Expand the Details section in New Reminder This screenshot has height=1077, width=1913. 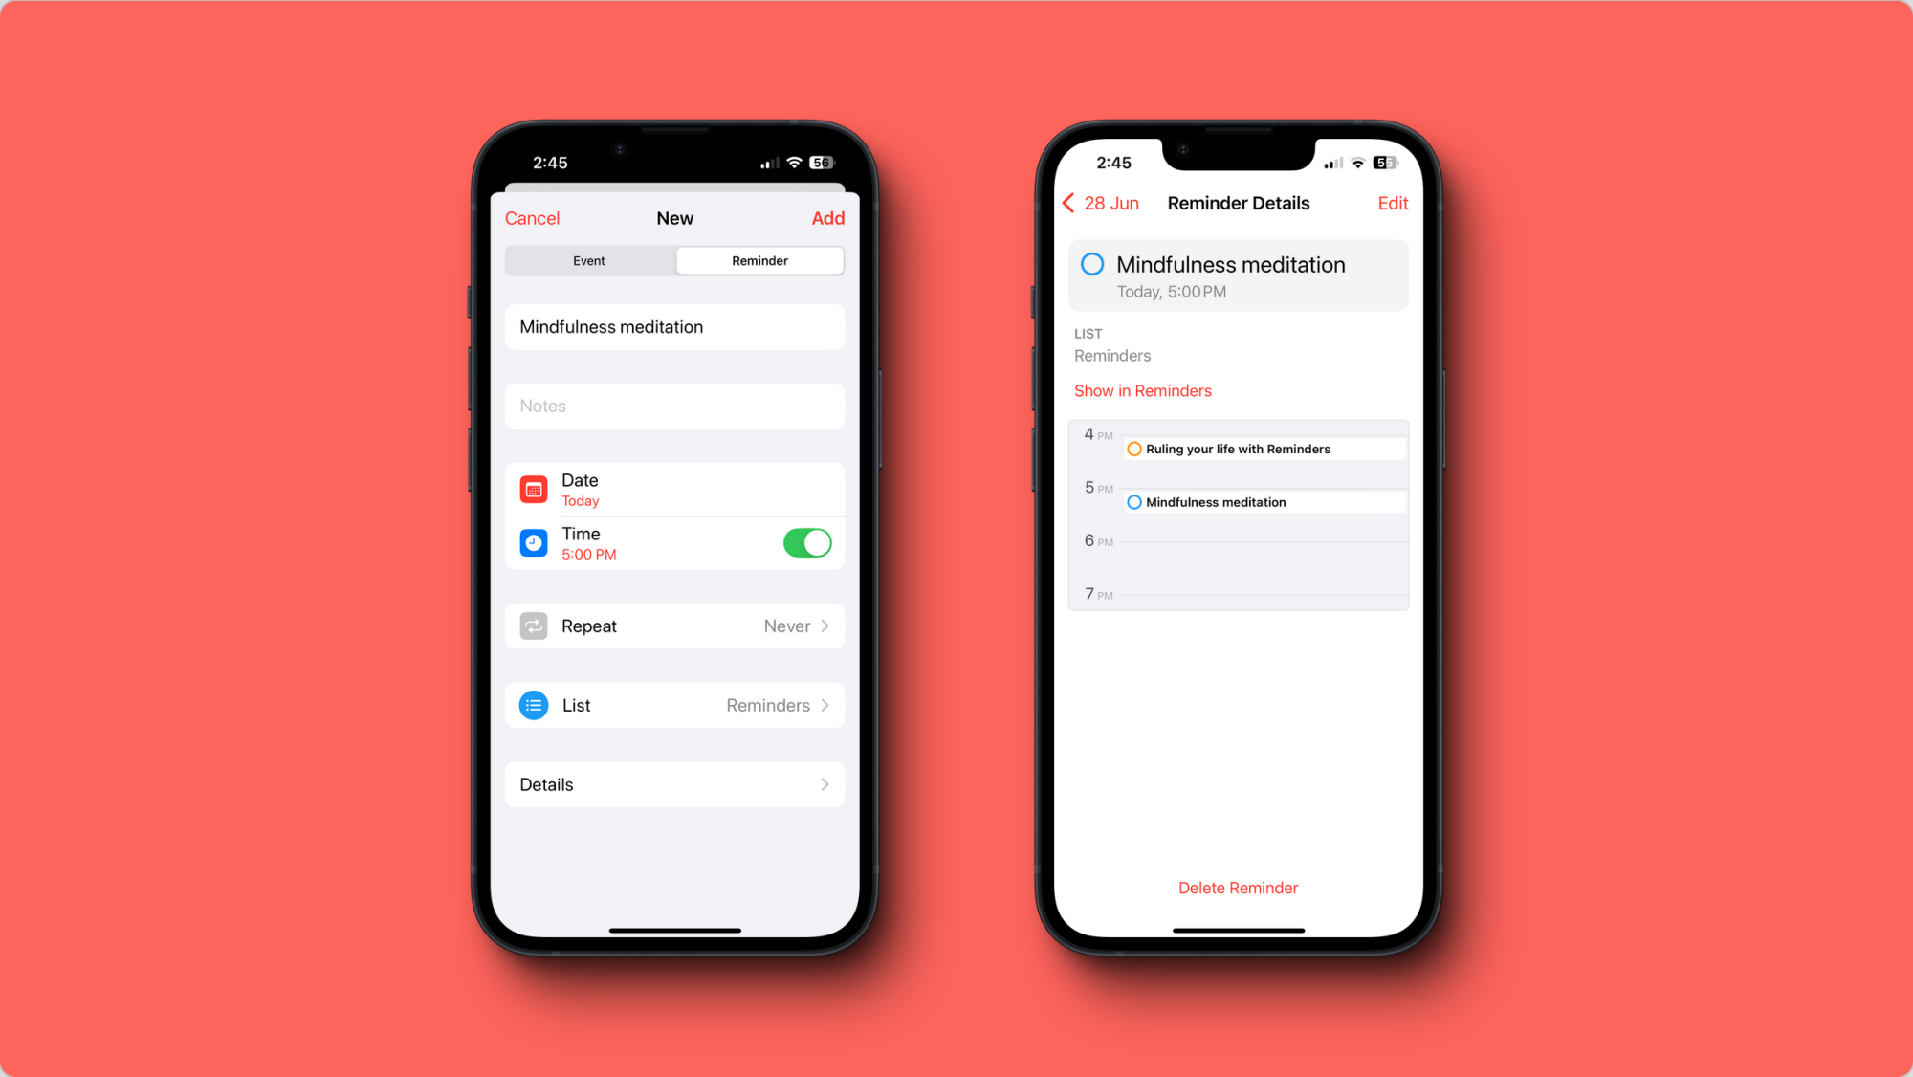click(674, 784)
